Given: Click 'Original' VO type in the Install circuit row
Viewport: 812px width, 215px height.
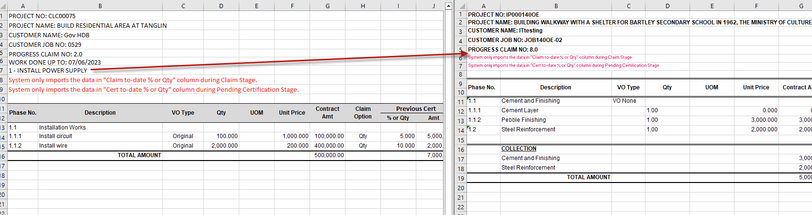Looking at the screenshot, I should tap(183, 136).
